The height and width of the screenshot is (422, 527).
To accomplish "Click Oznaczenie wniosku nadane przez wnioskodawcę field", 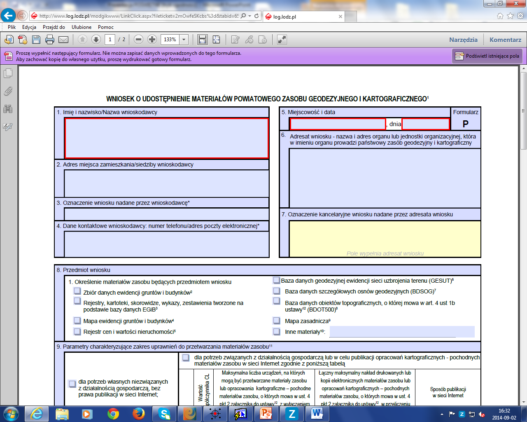I will (167, 214).
